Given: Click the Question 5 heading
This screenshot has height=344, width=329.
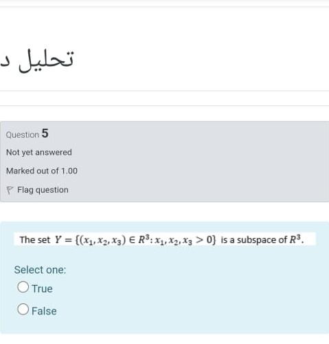Looking at the screenshot, I should click(x=27, y=133).
